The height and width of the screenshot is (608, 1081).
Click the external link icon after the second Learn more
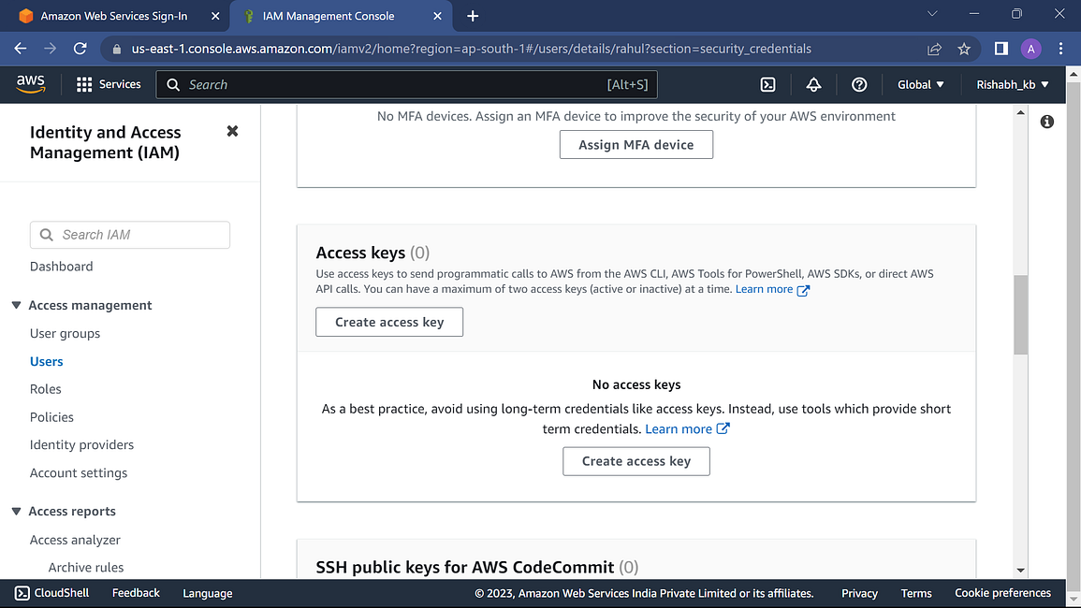pos(723,428)
